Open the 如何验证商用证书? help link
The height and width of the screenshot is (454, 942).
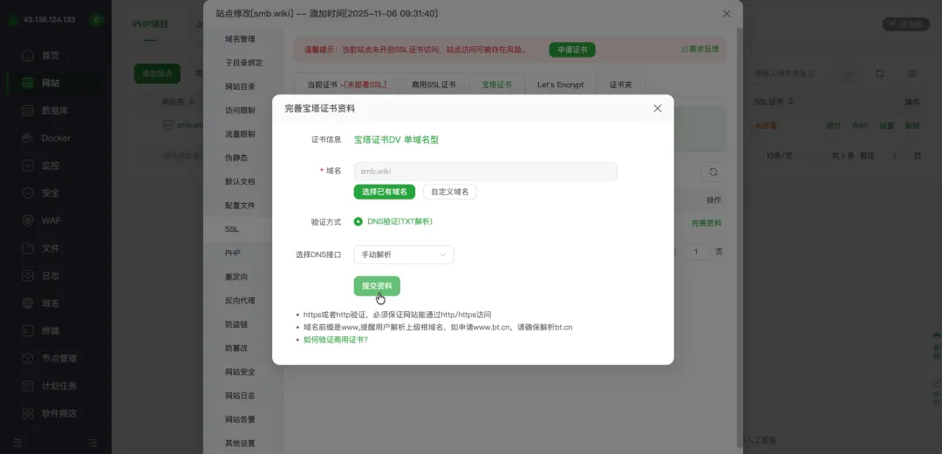point(336,340)
